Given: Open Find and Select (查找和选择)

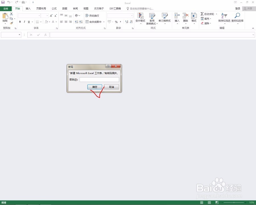Looking at the screenshot, I should (238, 18).
